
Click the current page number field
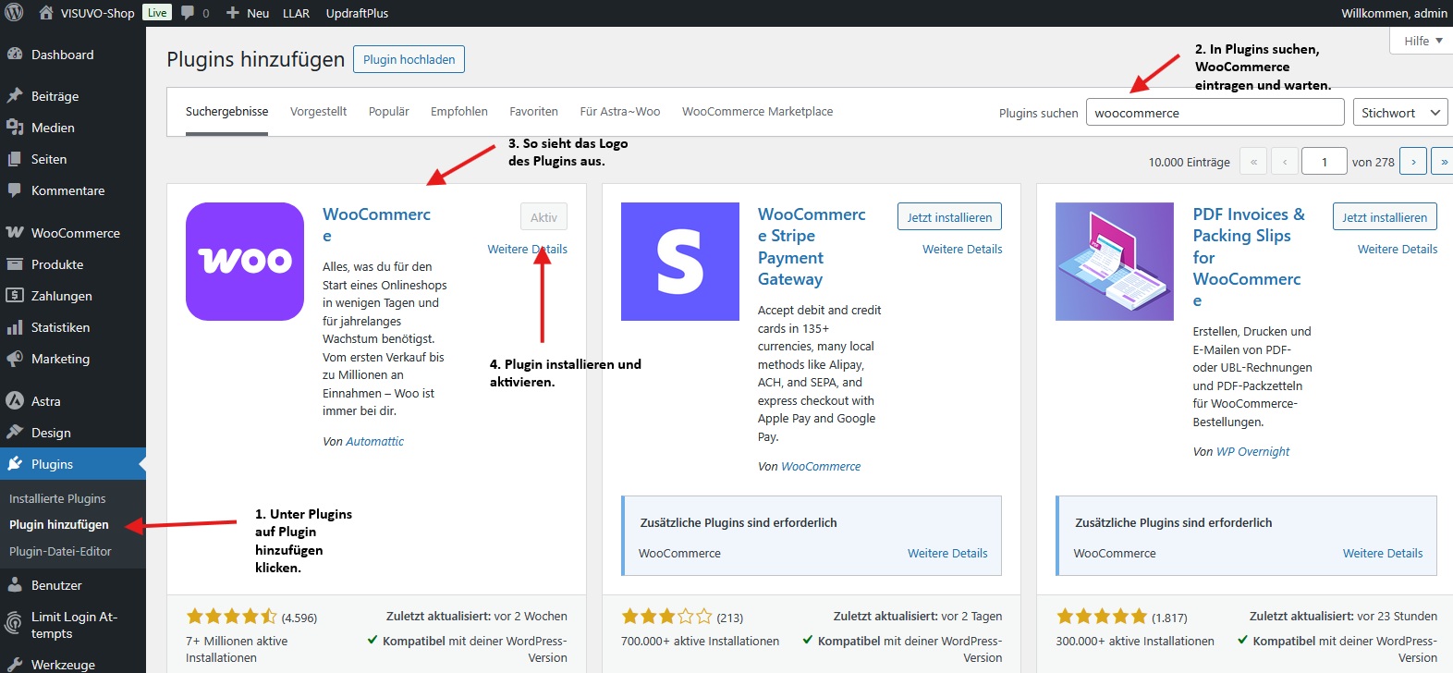point(1324,162)
